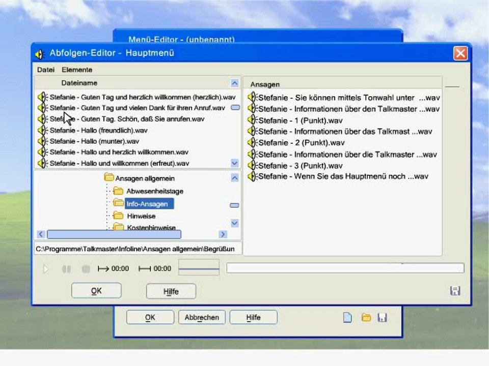
Task: Click folder tree scroll-right arrow
Action: click(223, 234)
